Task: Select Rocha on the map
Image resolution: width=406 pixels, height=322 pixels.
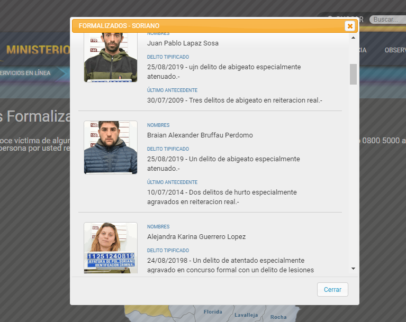Action: point(278,317)
